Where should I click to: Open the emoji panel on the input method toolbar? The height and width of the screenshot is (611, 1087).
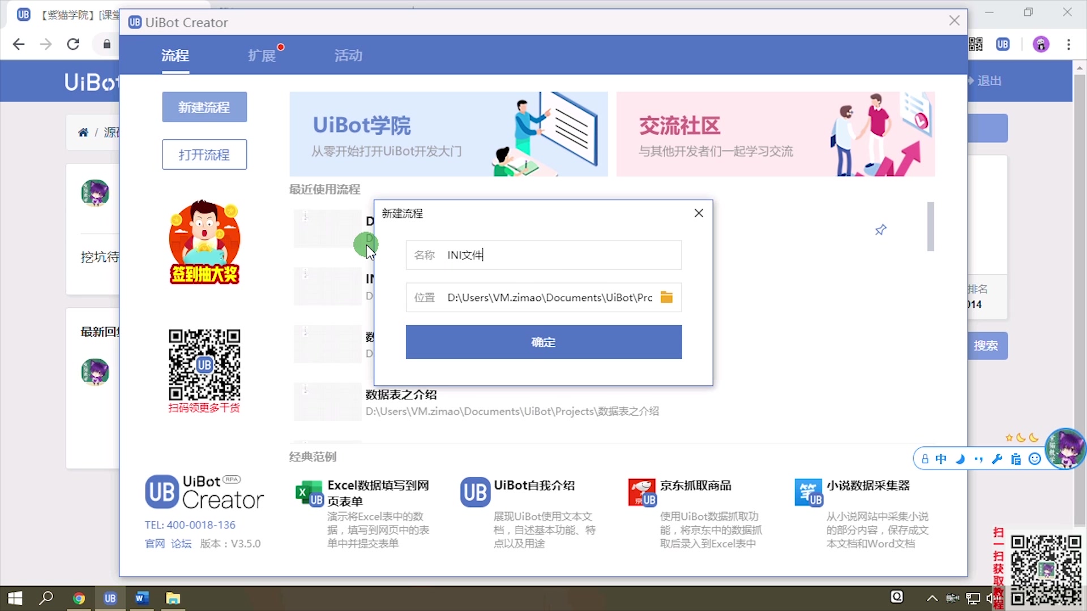[x=1034, y=459]
